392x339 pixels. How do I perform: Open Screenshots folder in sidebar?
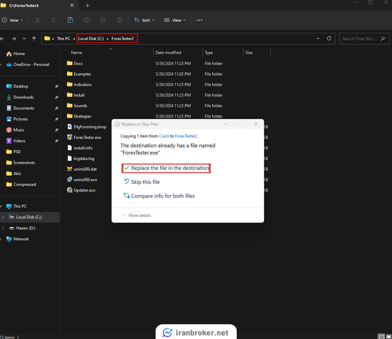pyautogui.click(x=24, y=163)
